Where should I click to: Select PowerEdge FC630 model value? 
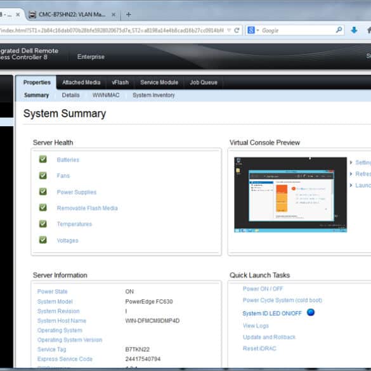[x=149, y=302]
